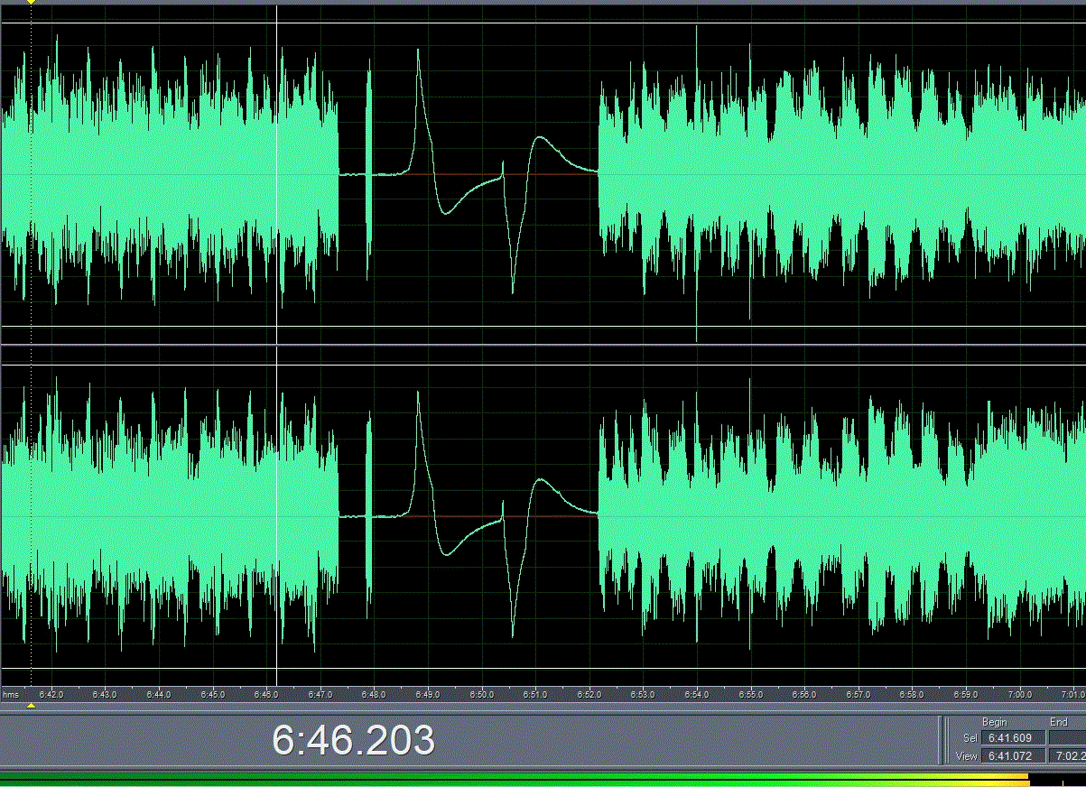Click the 6:54.0 mark on the time ruler

tap(697, 694)
